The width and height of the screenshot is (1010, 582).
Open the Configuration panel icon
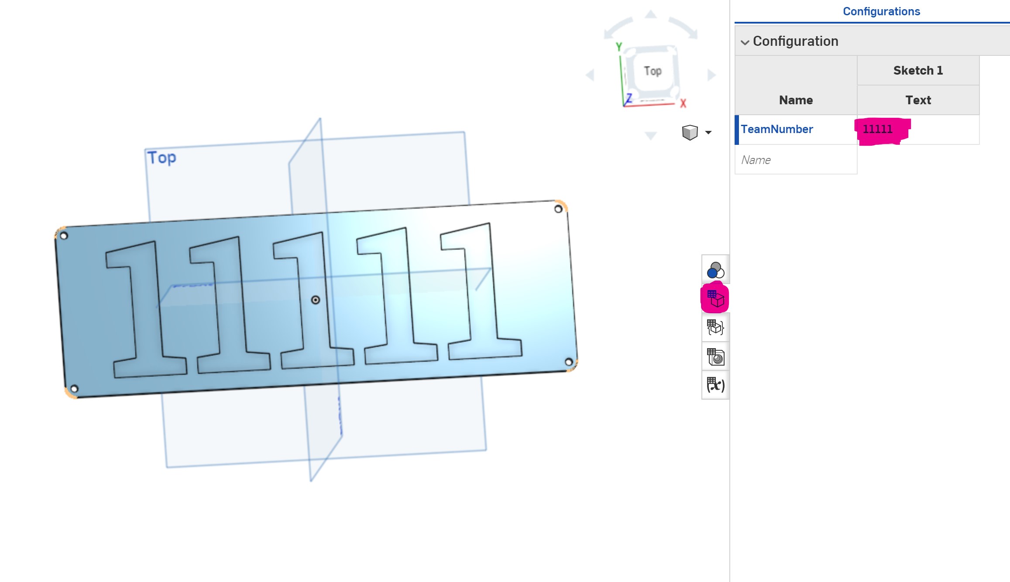(x=715, y=299)
